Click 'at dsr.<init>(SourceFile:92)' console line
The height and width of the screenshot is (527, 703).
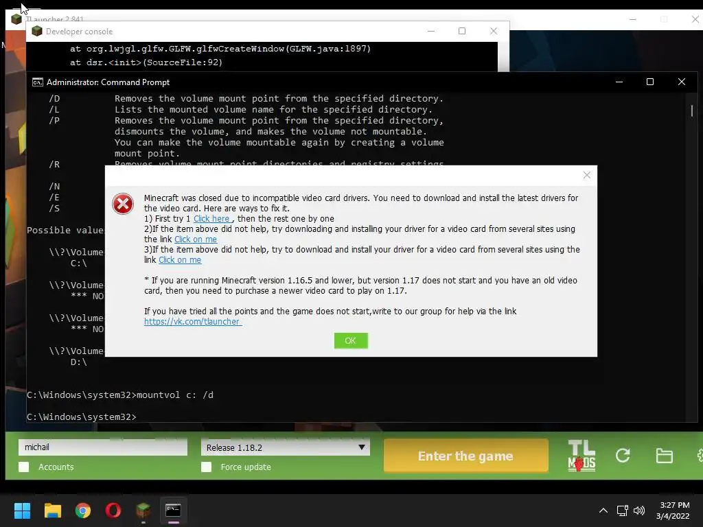(x=146, y=62)
